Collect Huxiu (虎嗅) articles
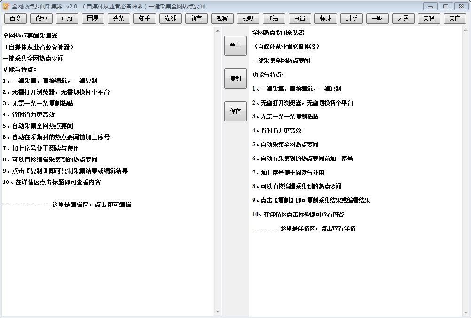Screen dimensions: 471x318 [248, 18]
